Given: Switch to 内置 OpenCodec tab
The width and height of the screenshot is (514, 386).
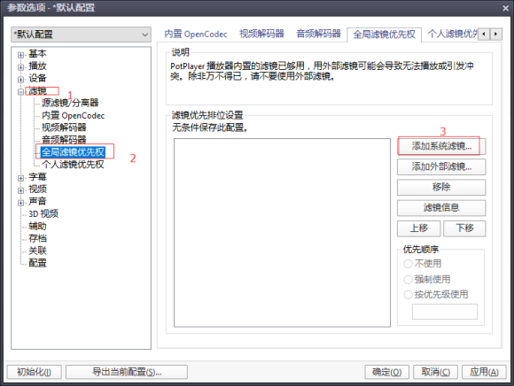Looking at the screenshot, I should [196, 34].
